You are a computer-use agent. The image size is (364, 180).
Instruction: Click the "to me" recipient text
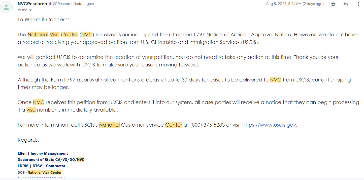pyautogui.click(x=22, y=10)
